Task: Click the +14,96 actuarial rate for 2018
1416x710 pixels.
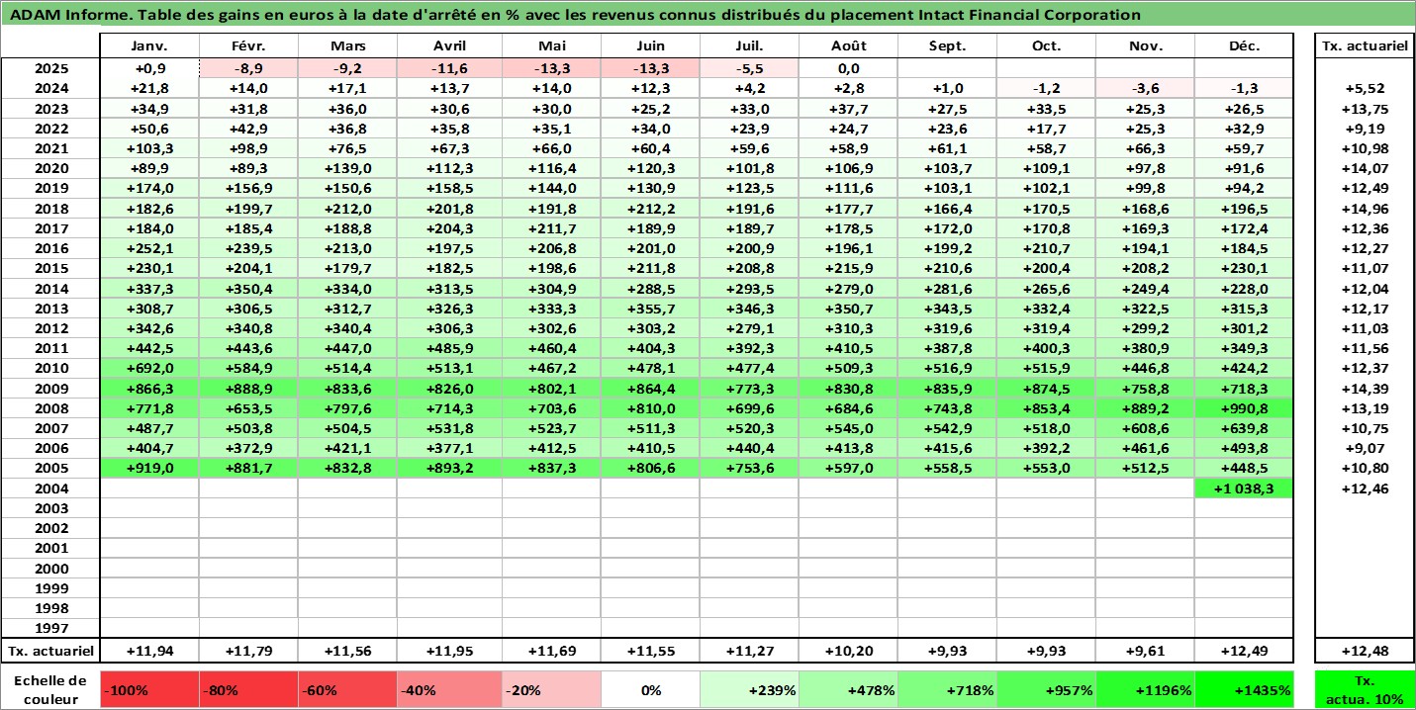Action: pyautogui.click(x=1365, y=209)
